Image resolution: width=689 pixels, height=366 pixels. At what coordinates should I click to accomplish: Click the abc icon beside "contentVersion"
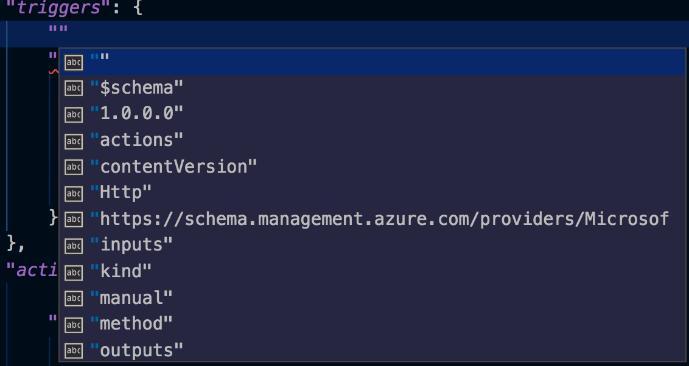(x=73, y=167)
